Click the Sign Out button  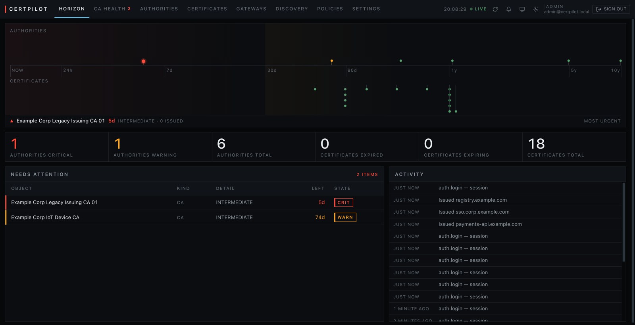coord(611,9)
